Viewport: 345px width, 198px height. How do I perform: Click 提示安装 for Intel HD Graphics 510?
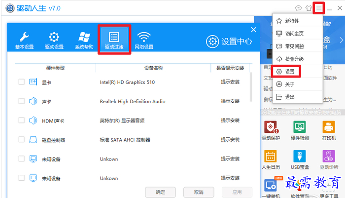point(230,82)
